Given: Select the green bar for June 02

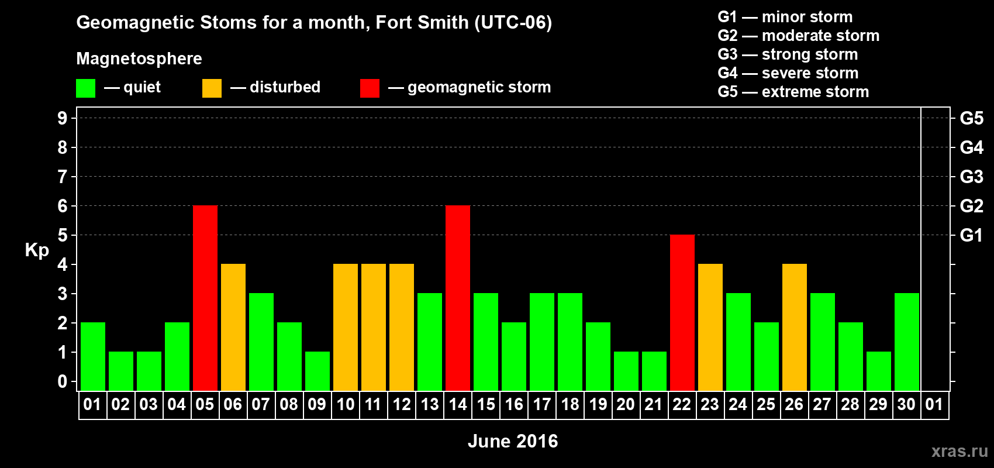Looking at the screenshot, I should coord(121,371).
